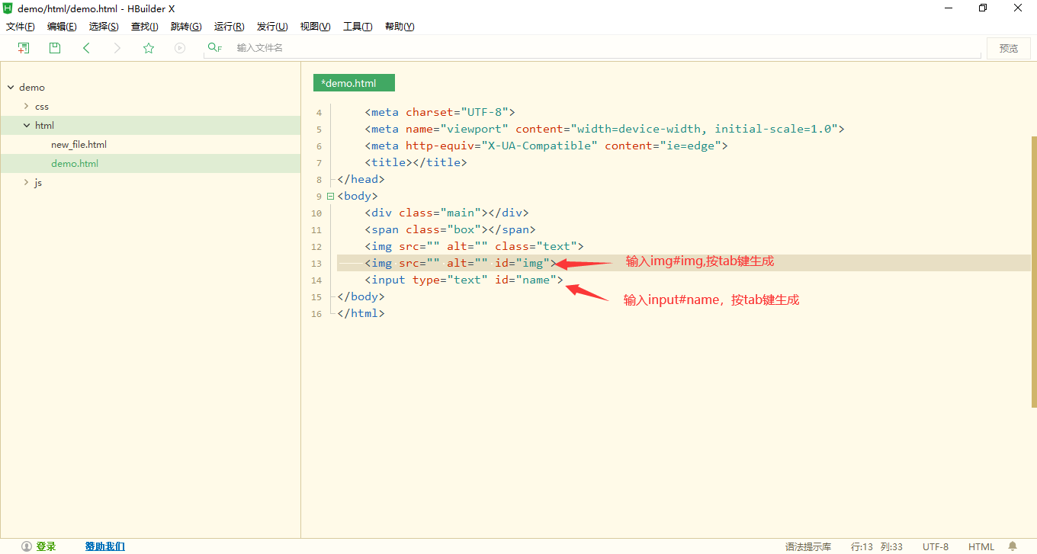Click the run play circle icon
The width and height of the screenshot is (1037, 554).
pyautogui.click(x=180, y=48)
